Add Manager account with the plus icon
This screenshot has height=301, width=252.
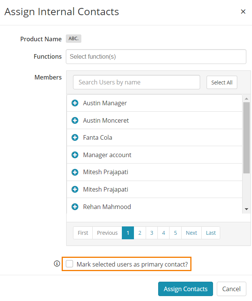pyautogui.click(x=75, y=155)
